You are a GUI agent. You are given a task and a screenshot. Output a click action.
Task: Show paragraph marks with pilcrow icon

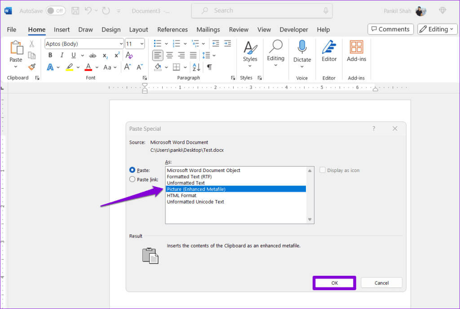pyautogui.click(x=209, y=67)
